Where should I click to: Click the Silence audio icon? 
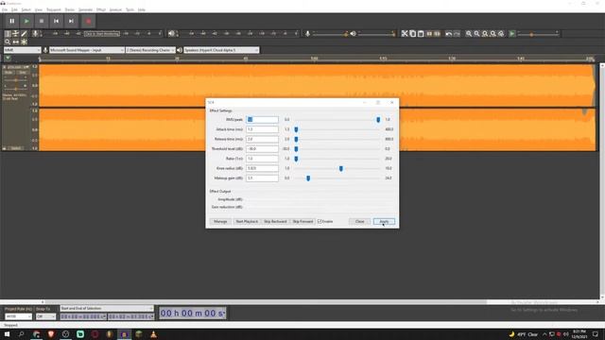pos(437,34)
